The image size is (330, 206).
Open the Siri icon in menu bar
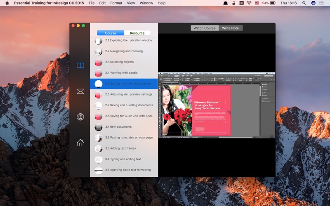[313, 3]
